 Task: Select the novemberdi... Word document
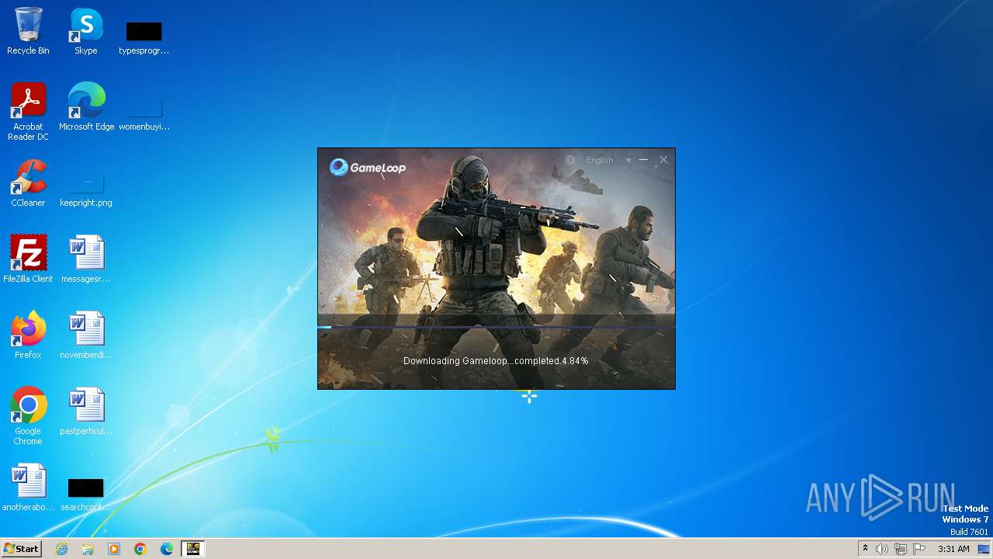86,335
